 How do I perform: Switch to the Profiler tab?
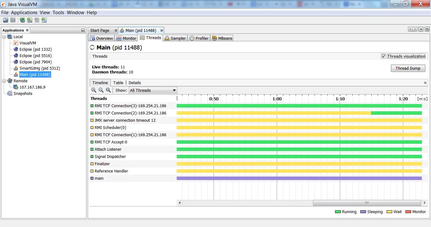pos(199,38)
